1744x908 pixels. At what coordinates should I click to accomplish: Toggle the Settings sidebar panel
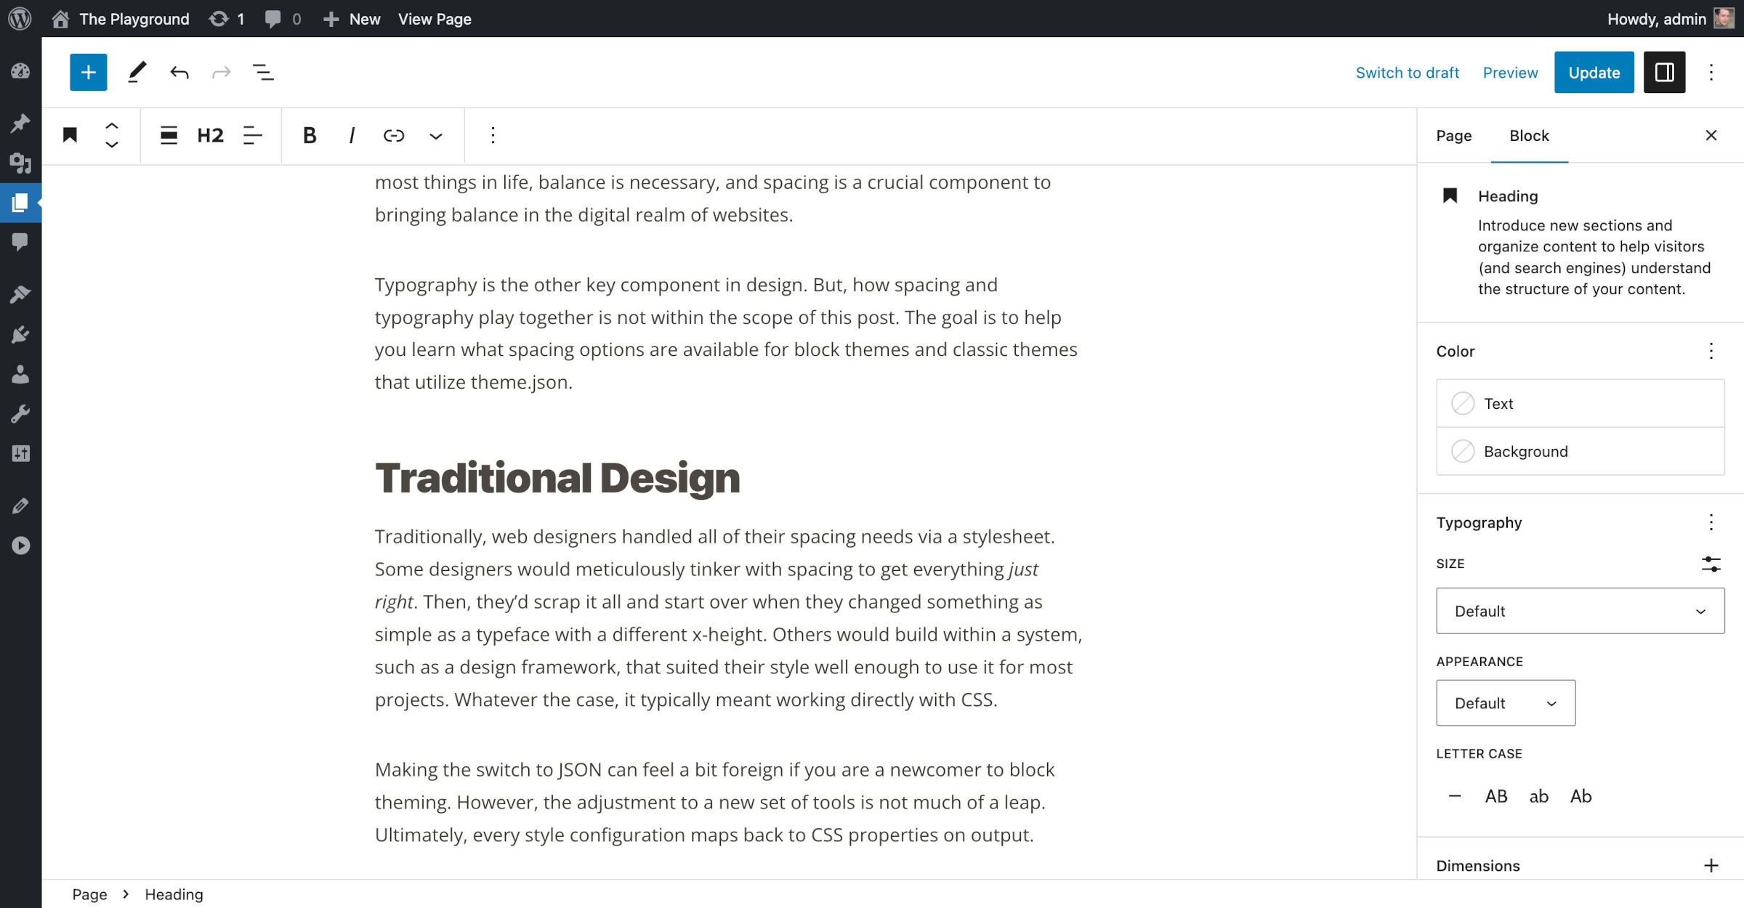pyautogui.click(x=1664, y=72)
